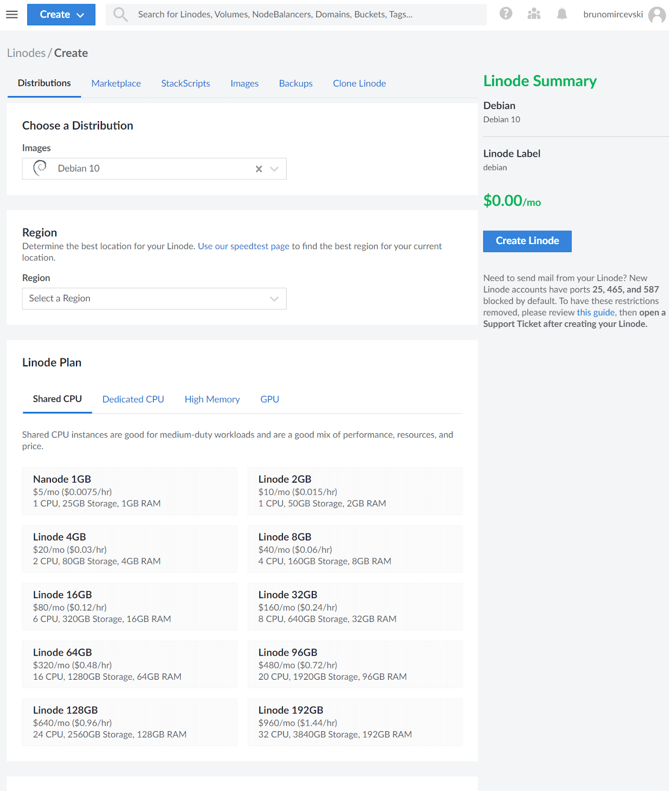
Task: Switch to the Marketplace tab
Action: coord(116,84)
